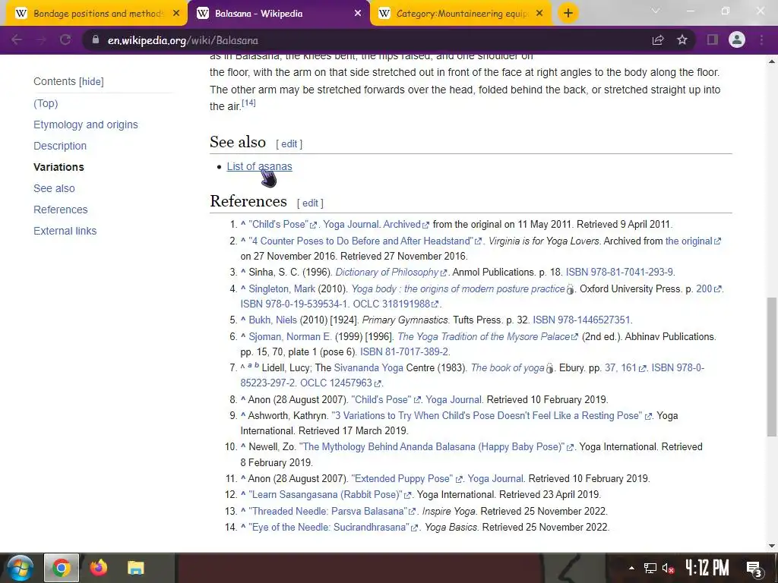Open "Extended Puppy Pose" link
This screenshot has width=778, height=583.
tap(407, 479)
